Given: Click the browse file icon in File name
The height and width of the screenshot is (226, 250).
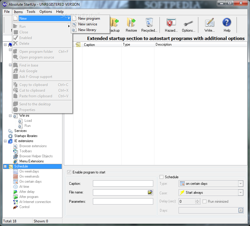Looking at the screenshot, I should point(150,192).
